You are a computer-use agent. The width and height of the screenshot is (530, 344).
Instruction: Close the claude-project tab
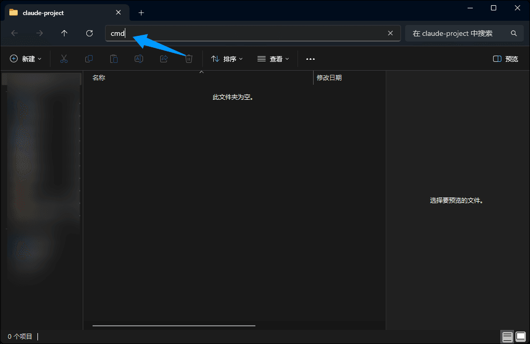pyautogui.click(x=118, y=12)
